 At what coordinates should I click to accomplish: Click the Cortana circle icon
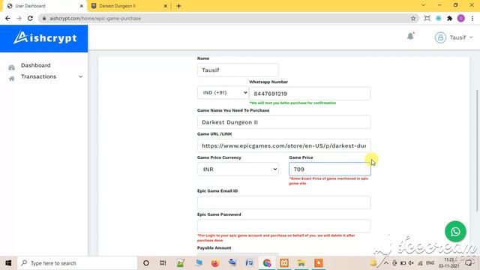click(x=146, y=263)
